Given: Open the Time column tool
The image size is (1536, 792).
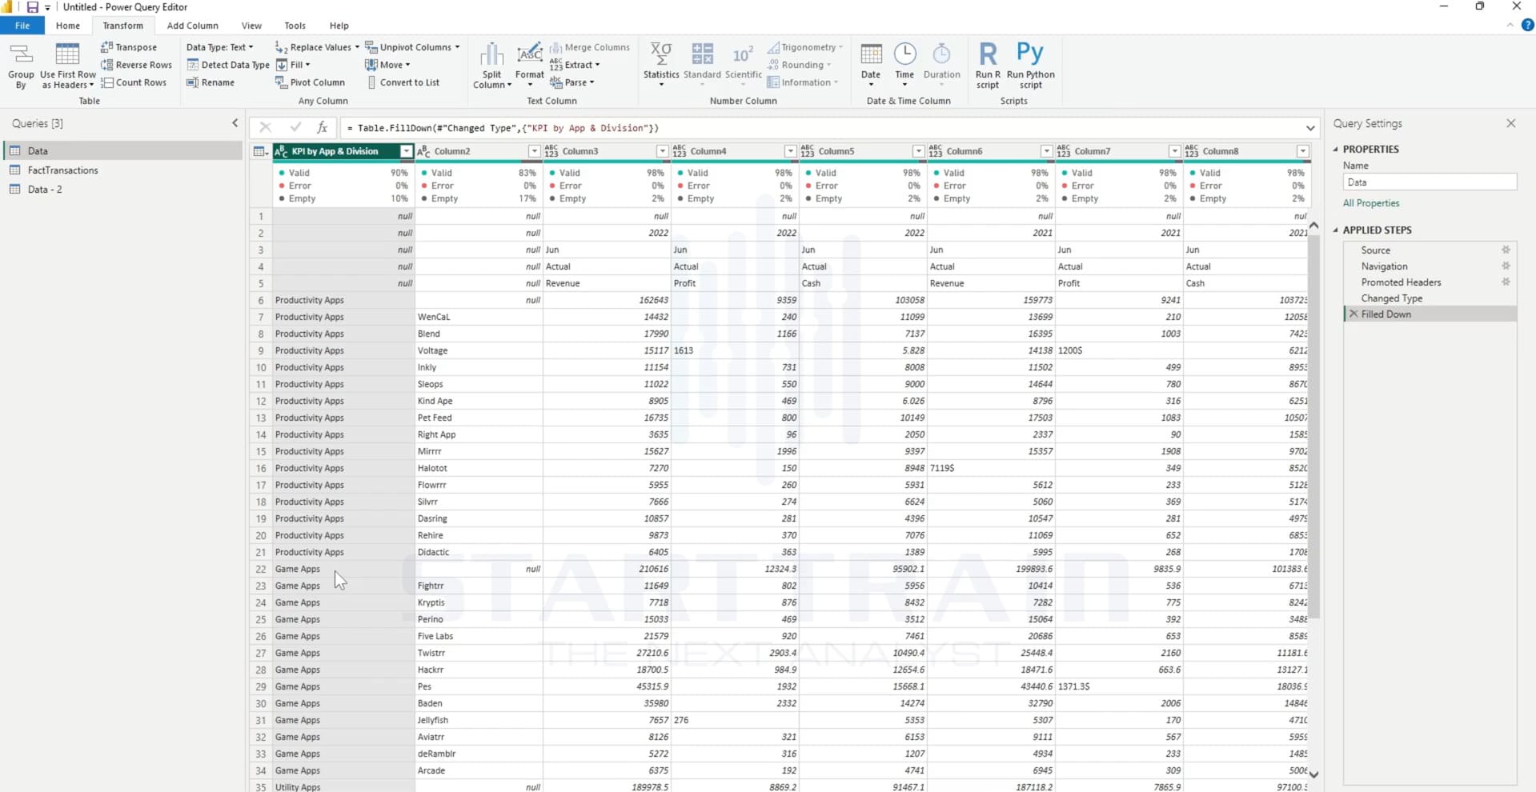Looking at the screenshot, I should coord(904,64).
